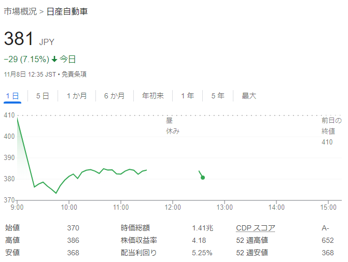Click the 高値 value 386
This screenshot has width=348, height=262.
point(73,240)
